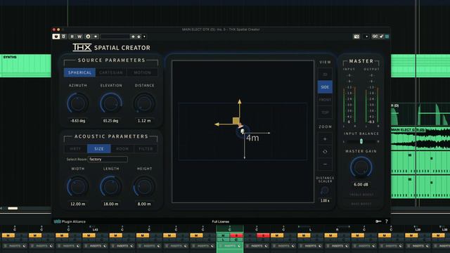Switch view to Front

tap(325, 100)
